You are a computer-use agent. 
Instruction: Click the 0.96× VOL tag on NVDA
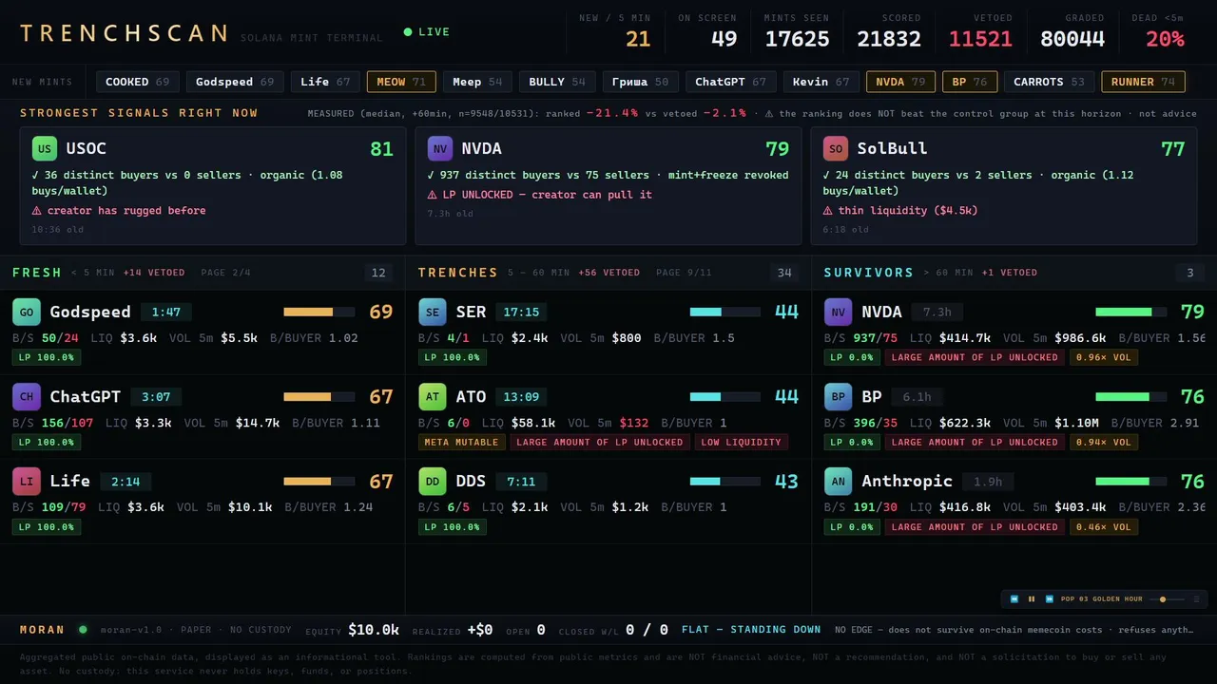coord(1104,357)
